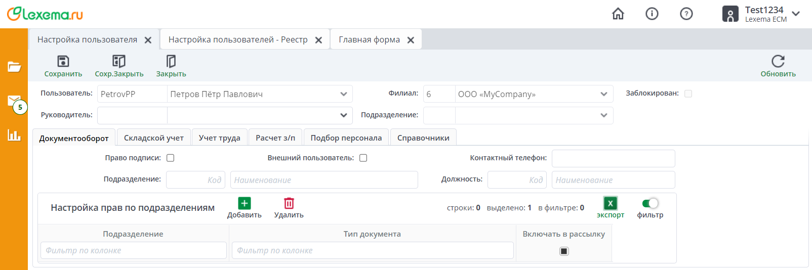The height and width of the screenshot is (270, 812).
Task: Click the Сохранить save icon
Action: [63, 62]
